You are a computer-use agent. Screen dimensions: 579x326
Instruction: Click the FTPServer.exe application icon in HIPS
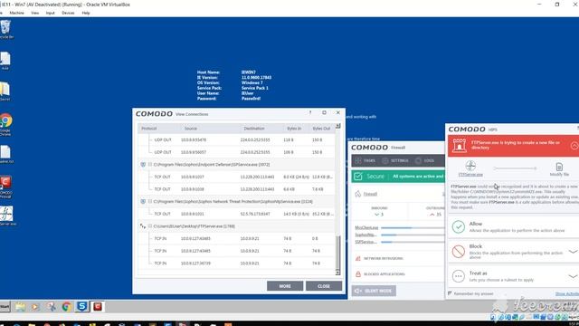(x=470, y=166)
